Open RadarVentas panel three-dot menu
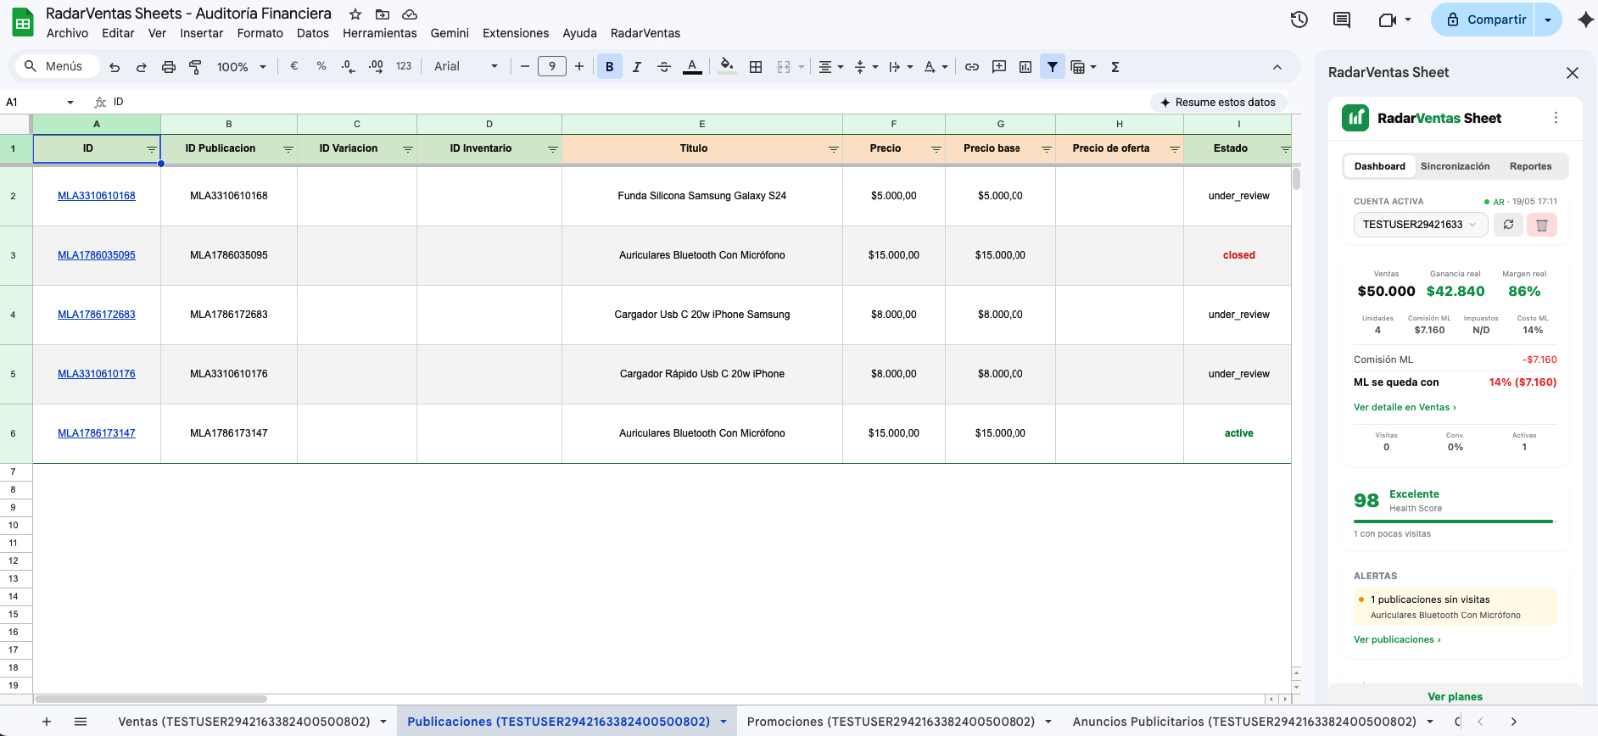This screenshot has height=736, width=1598. [1556, 118]
